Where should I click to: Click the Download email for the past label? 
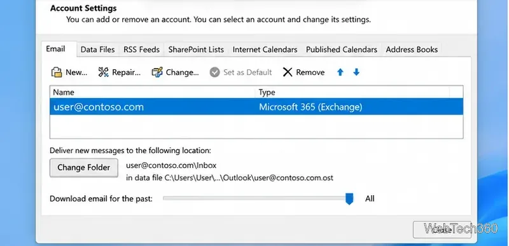point(101,199)
